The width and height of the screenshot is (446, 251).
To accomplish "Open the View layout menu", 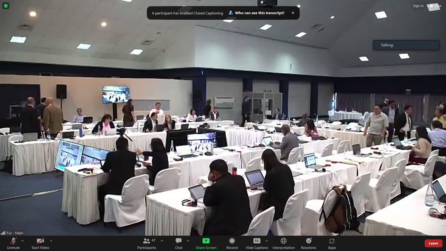I will tap(435, 6).
